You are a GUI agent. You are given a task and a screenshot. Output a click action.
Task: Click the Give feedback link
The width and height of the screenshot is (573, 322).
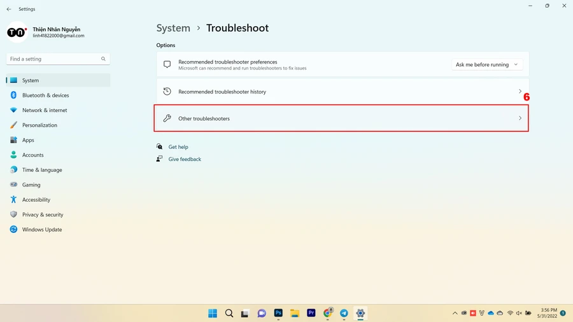click(185, 159)
